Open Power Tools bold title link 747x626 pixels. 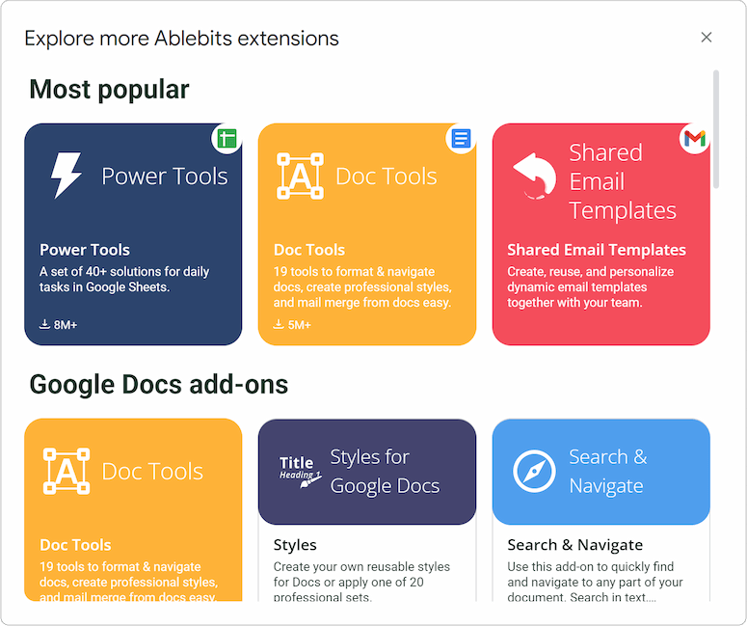click(85, 250)
